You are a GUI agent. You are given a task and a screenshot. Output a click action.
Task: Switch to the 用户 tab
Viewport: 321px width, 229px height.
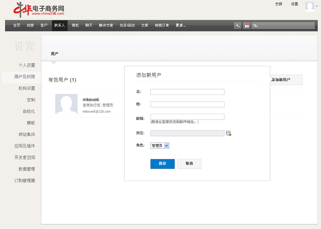coord(54,54)
